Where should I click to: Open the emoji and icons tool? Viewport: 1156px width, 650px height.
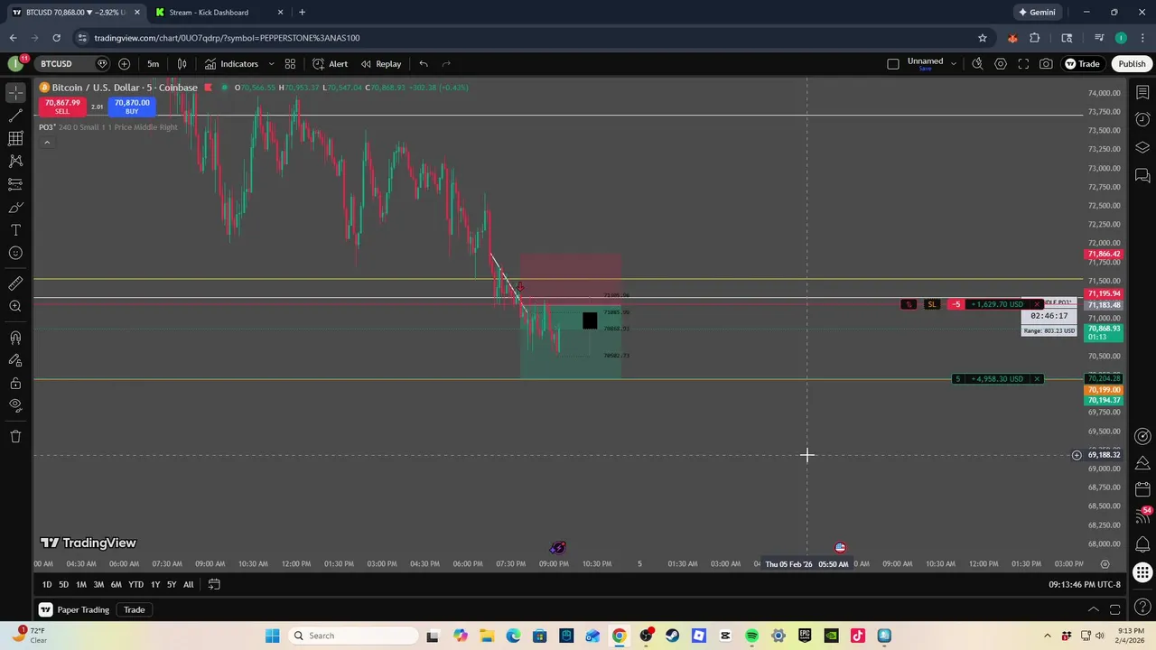click(x=15, y=253)
